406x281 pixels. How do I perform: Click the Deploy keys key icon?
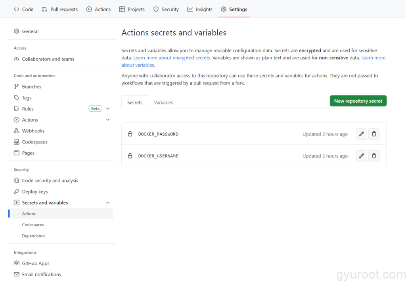click(16, 191)
